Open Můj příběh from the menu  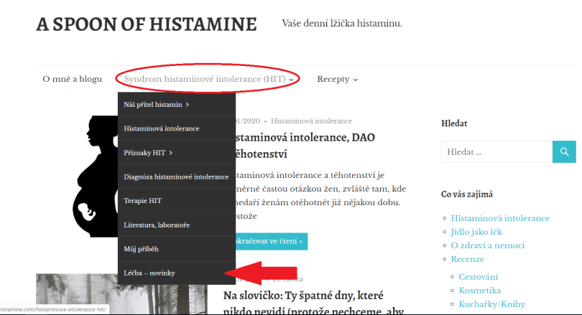(141, 249)
